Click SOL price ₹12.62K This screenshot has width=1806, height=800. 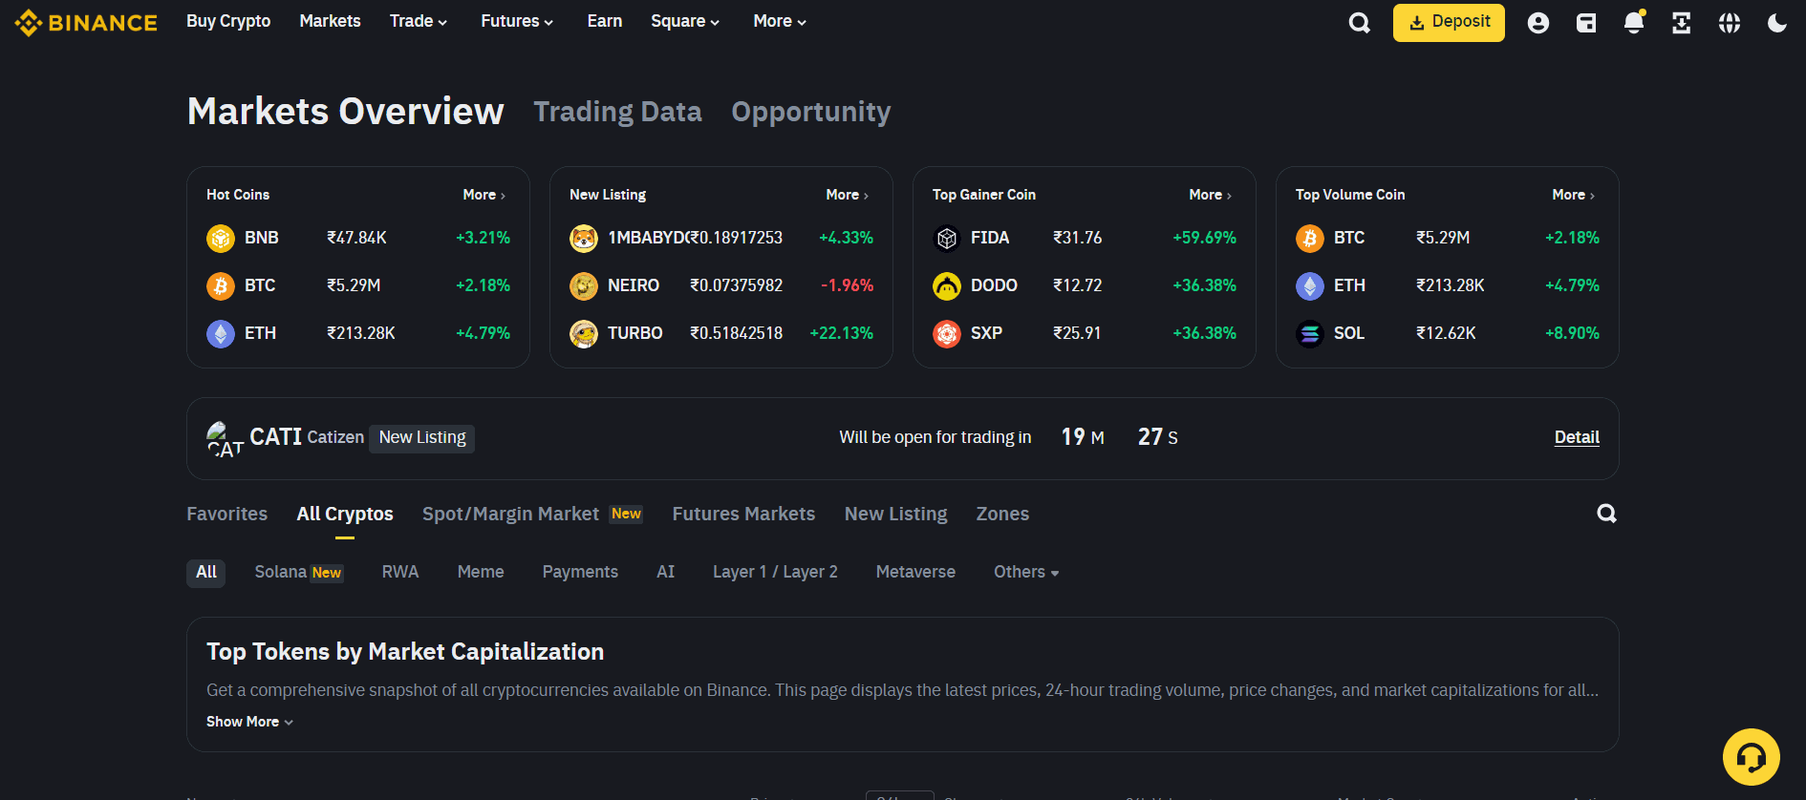click(x=1446, y=333)
